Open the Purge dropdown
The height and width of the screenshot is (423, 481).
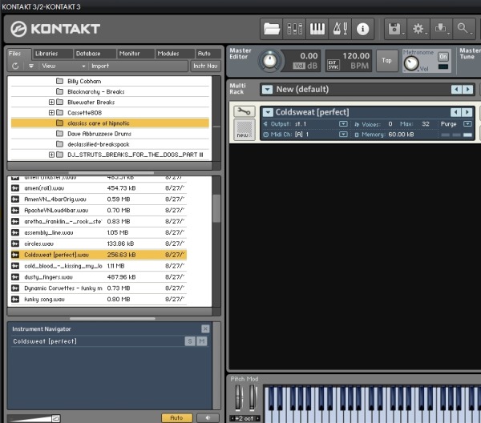click(x=467, y=124)
